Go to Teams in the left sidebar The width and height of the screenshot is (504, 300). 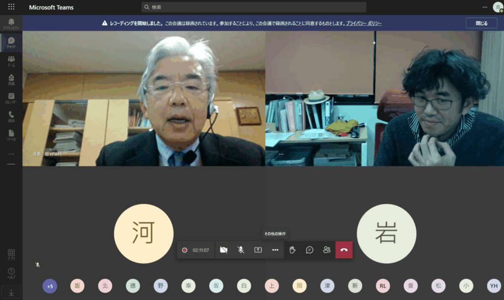[x=11, y=61]
